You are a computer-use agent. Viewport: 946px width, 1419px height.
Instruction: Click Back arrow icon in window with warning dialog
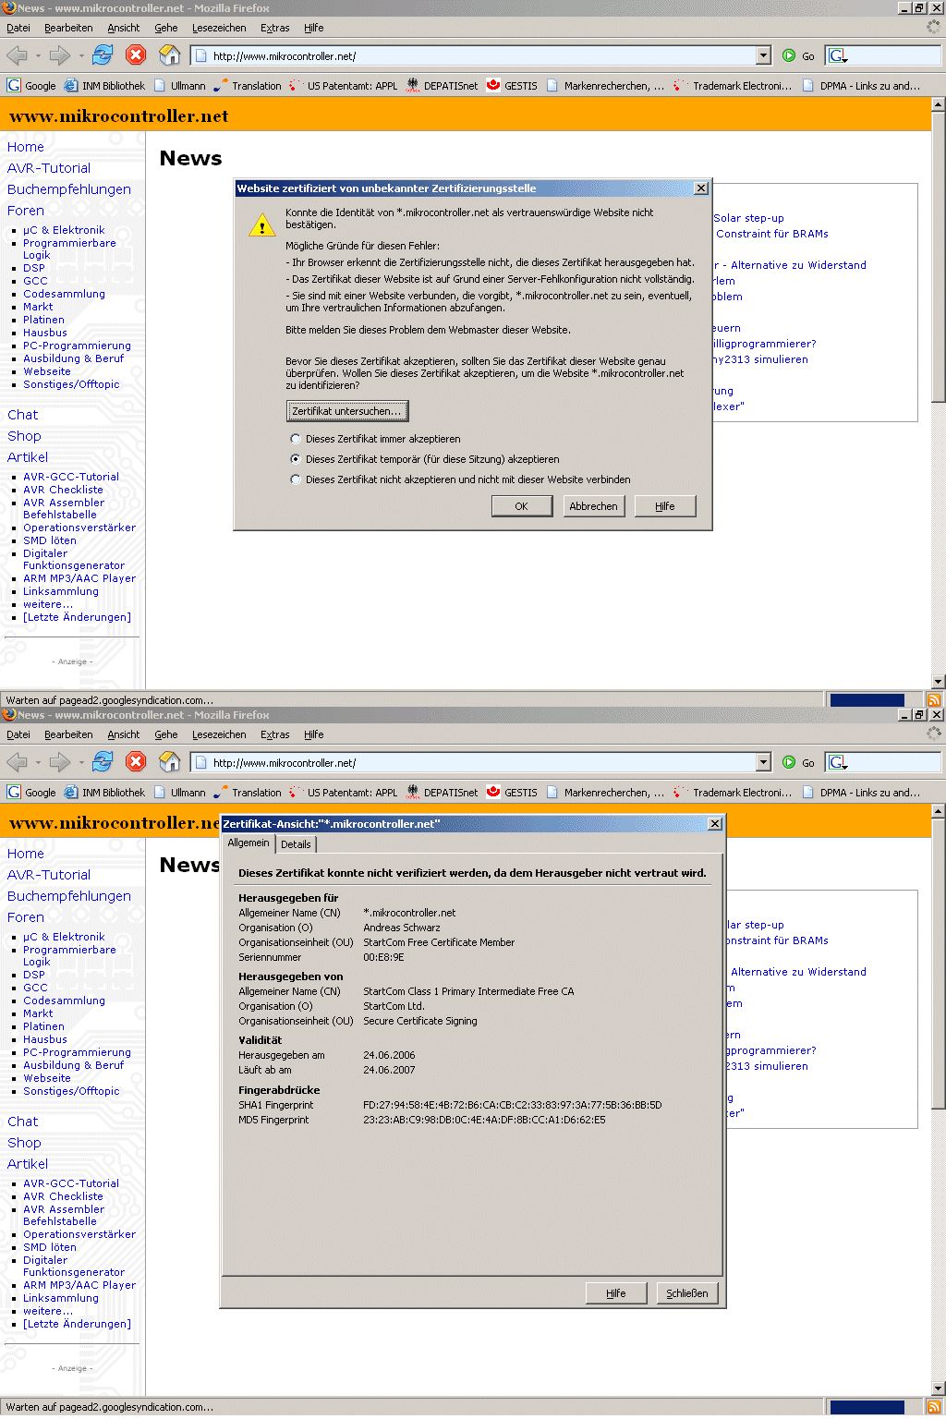click(17, 55)
